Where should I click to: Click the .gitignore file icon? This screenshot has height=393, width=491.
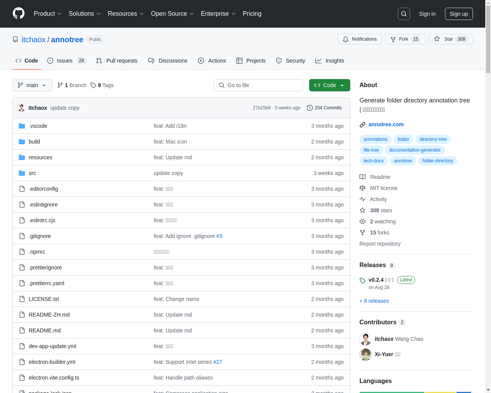coord(22,236)
